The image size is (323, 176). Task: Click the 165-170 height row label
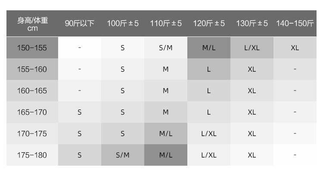(x=32, y=112)
